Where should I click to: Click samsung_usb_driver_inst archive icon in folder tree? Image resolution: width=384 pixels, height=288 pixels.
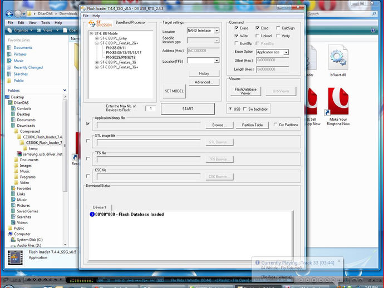19,154
